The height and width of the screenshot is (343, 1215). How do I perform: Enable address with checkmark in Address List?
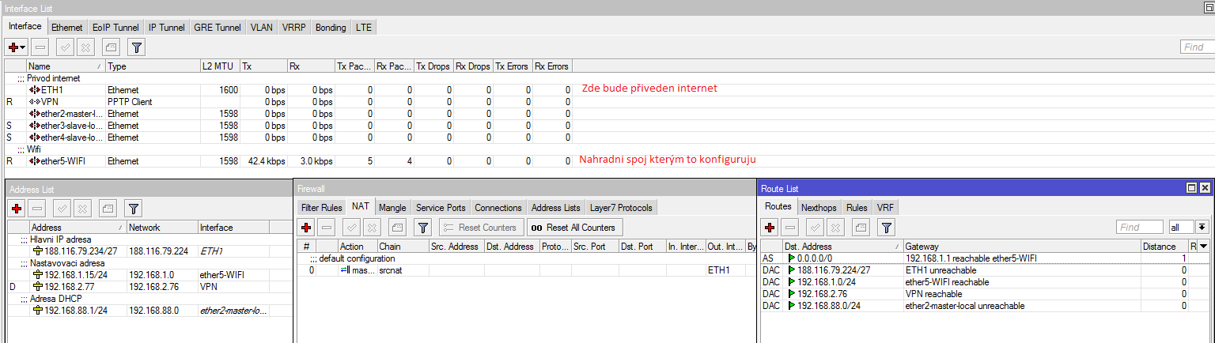click(x=62, y=209)
